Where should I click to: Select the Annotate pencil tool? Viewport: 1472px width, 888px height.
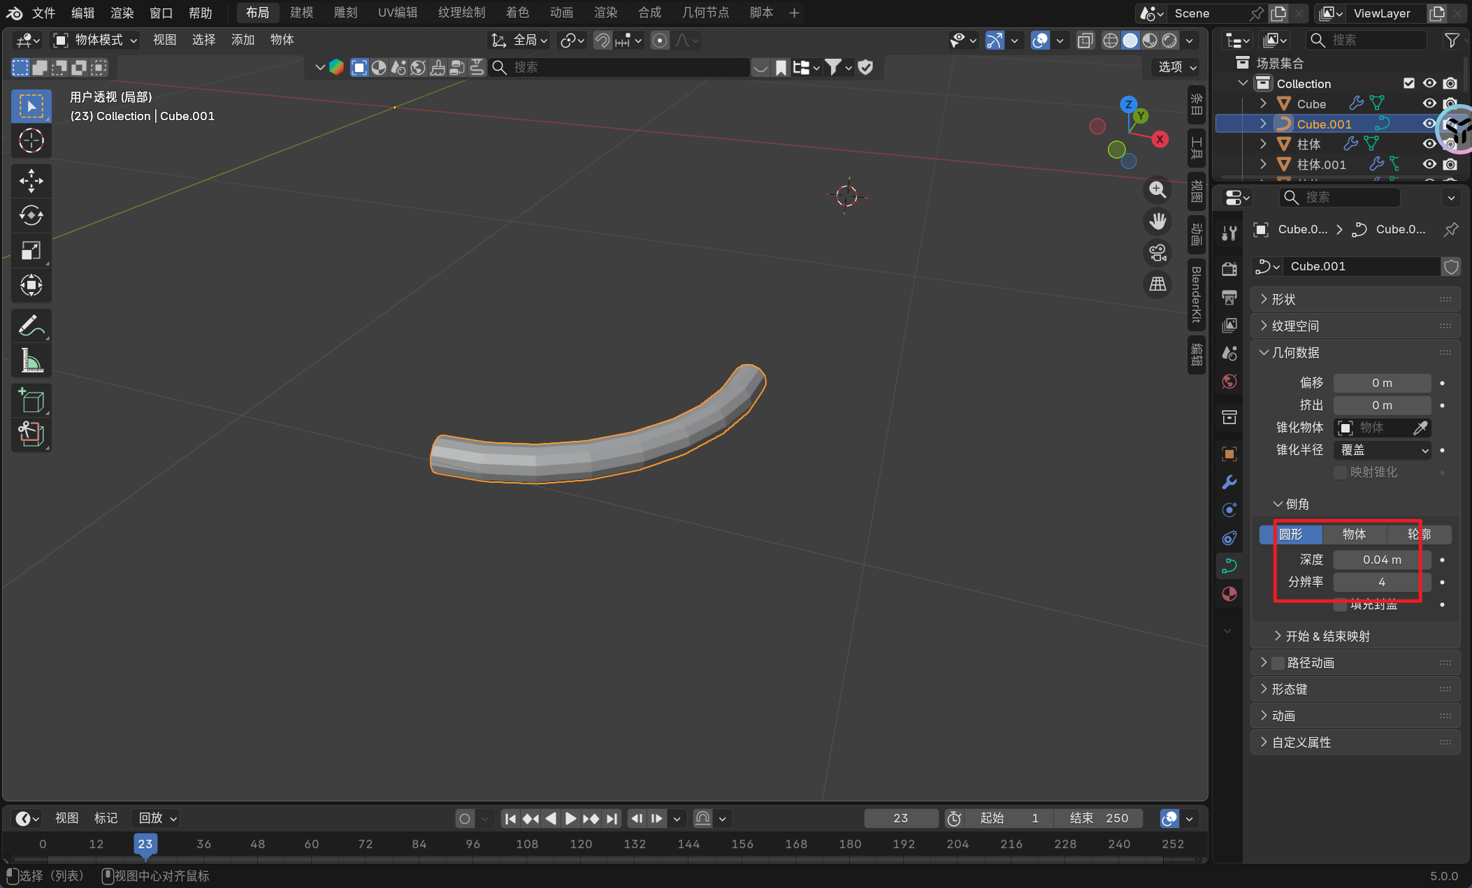click(x=31, y=326)
